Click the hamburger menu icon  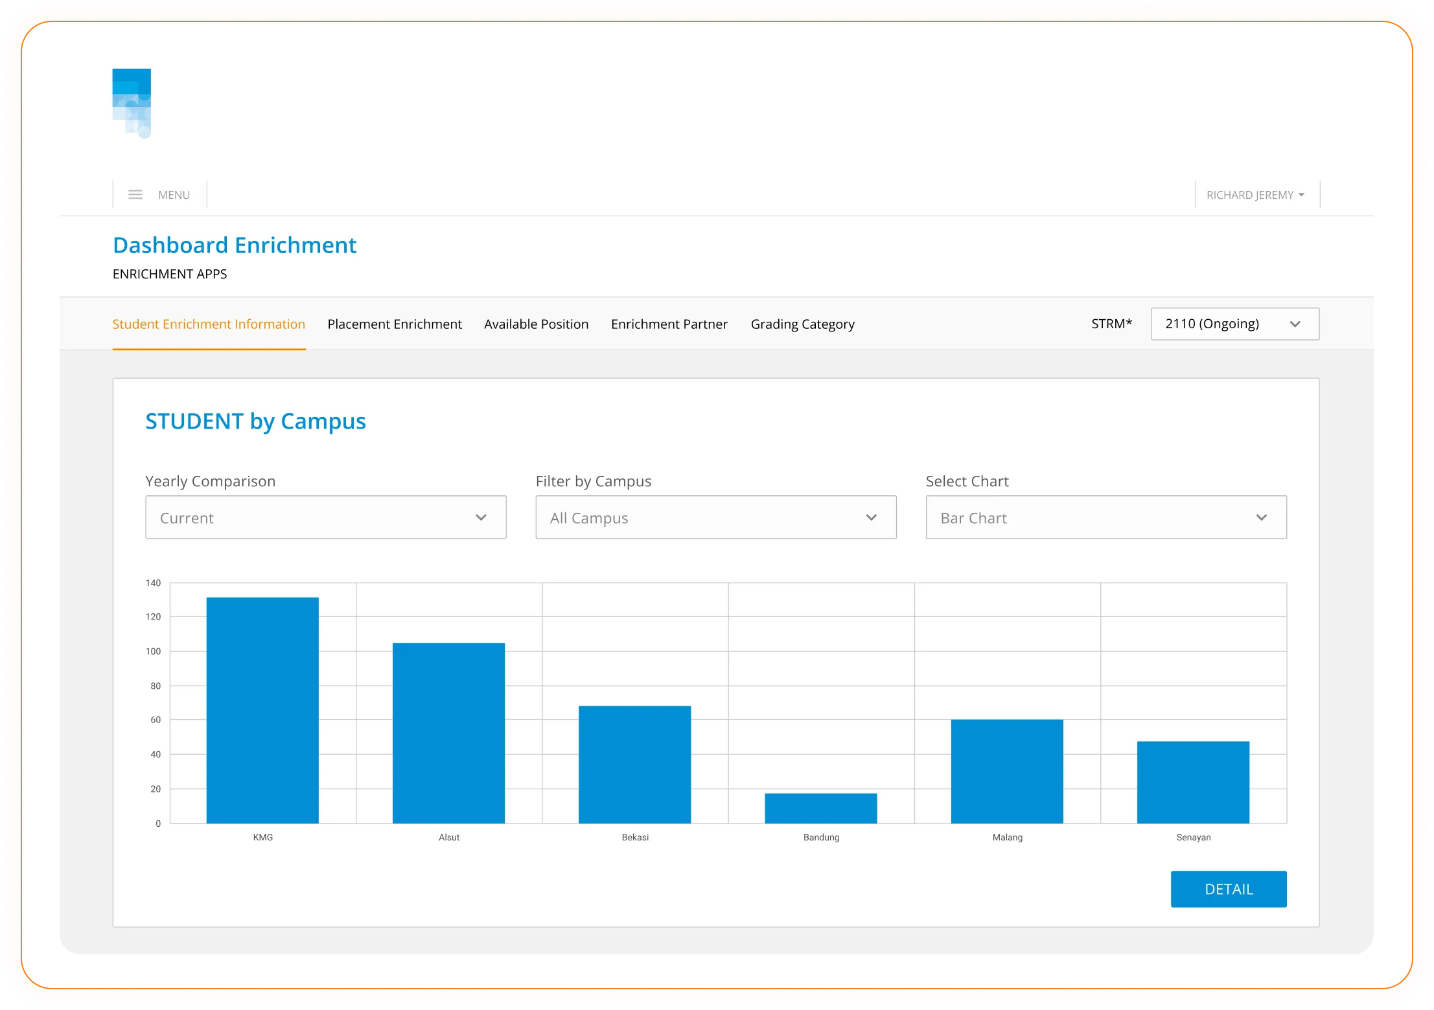click(x=135, y=195)
